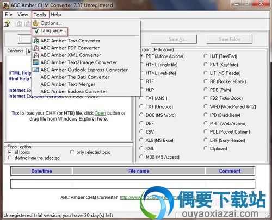The image size is (272, 220).
Task: Select LRF (Sony Reader) export format
Action: click(225, 140)
